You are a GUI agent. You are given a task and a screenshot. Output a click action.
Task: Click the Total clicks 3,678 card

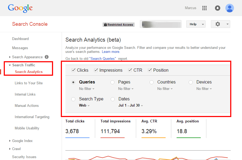click(77, 129)
